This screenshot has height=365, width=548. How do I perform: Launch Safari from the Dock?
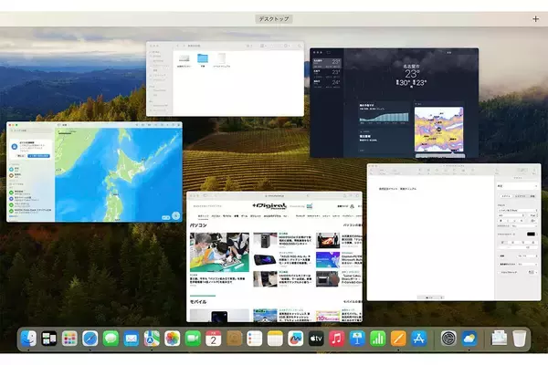point(90,339)
